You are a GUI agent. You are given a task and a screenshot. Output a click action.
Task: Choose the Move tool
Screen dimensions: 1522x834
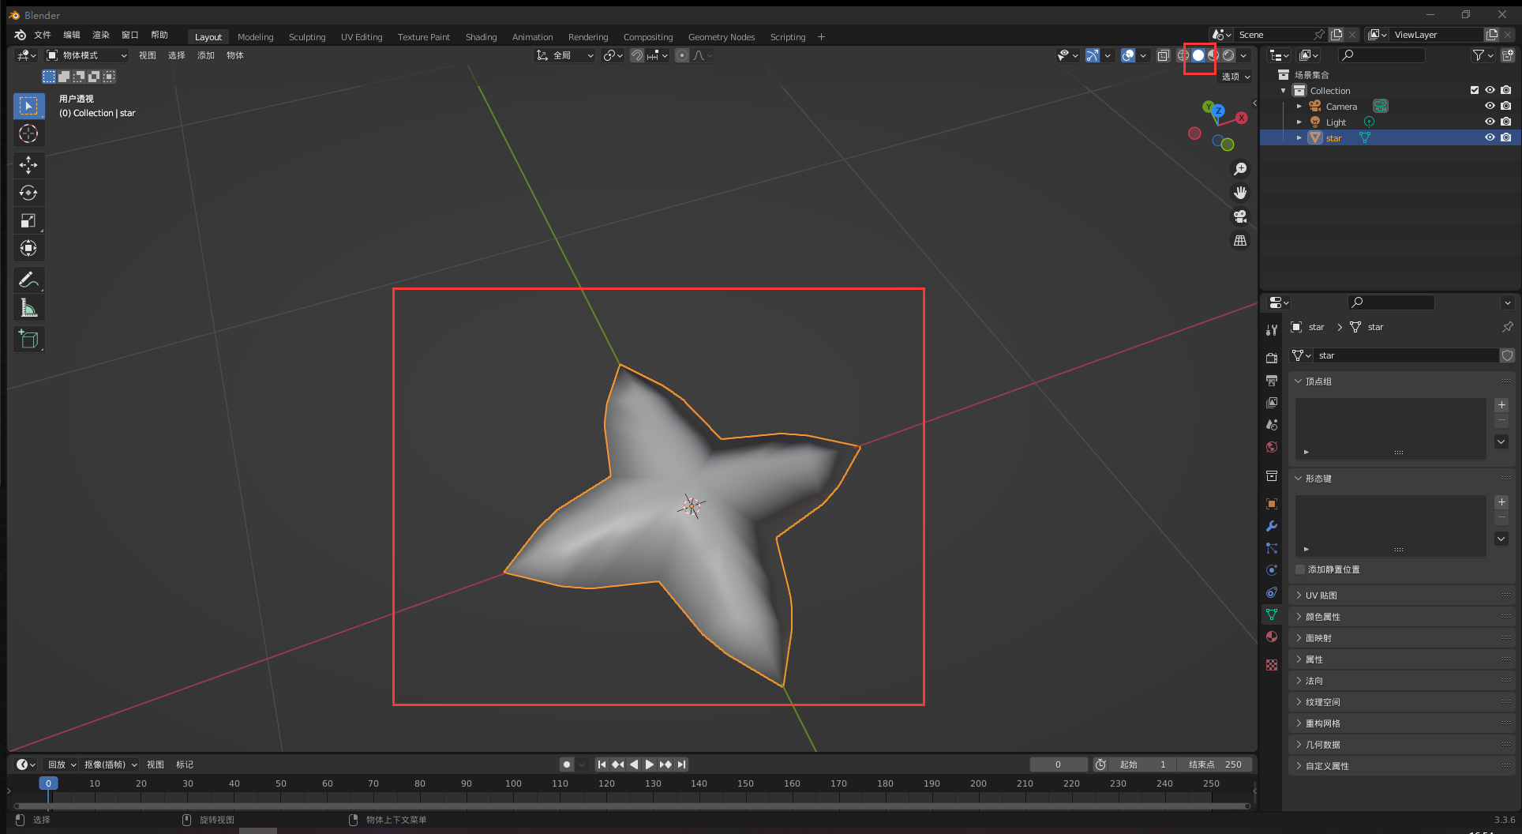point(28,165)
